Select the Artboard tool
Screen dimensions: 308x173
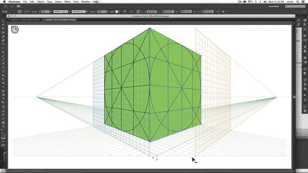click(x=3, y=114)
